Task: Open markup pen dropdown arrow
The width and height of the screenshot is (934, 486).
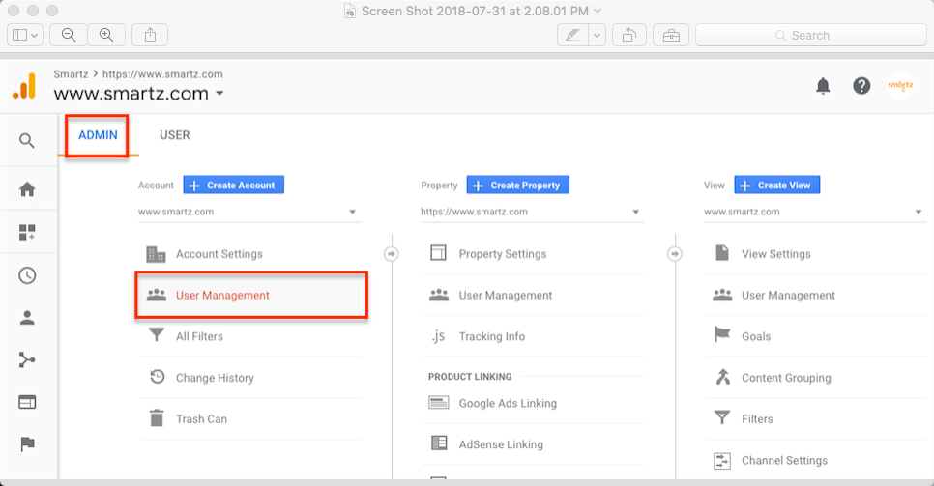Action: pyautogui.click(x=597, y=35)
